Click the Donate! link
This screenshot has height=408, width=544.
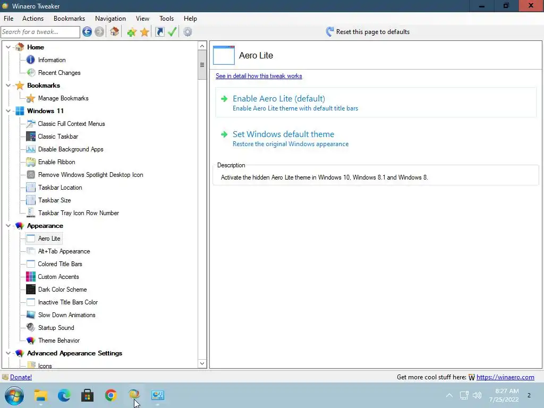click(21, 377)
